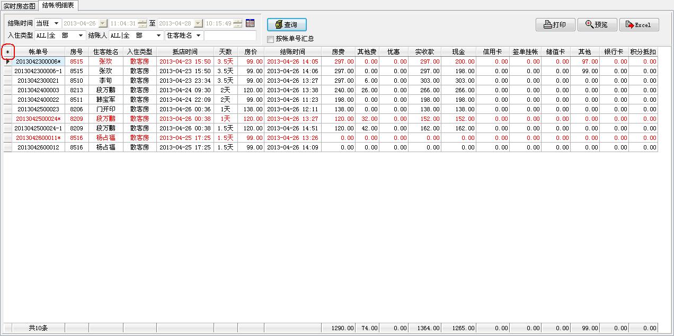Click the stepper of start time 11:04:31
Screen dimensions: 674x336
(x=142, y=23)
